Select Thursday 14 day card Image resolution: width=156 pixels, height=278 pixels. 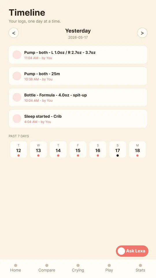tap(58, 149)
